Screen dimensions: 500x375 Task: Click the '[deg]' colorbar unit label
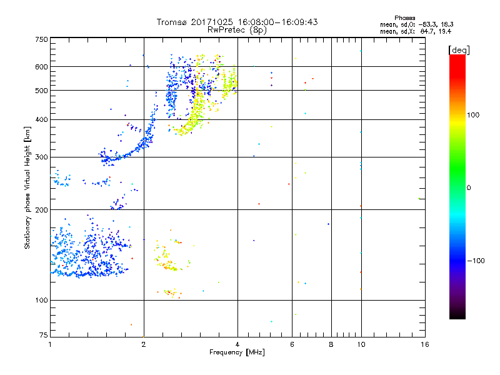coord(459,51)
